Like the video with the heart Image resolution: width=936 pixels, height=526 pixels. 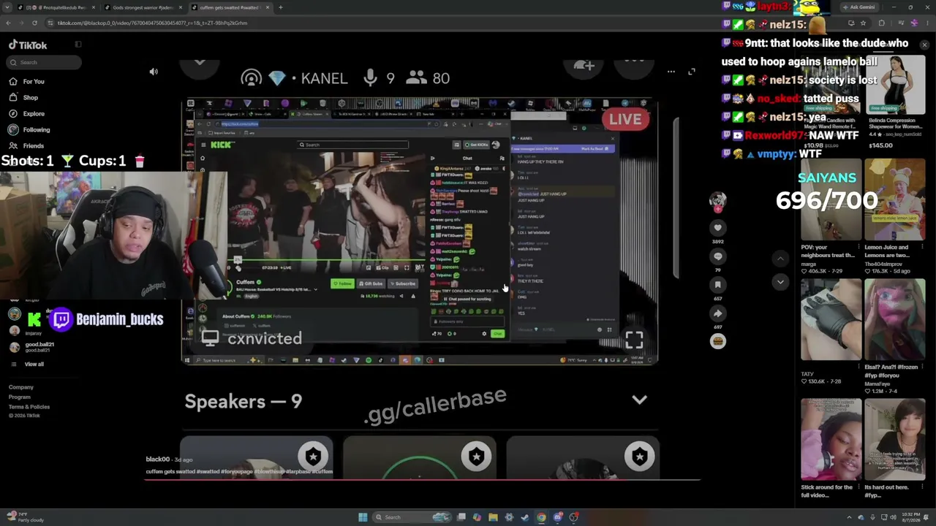(718, 228)
